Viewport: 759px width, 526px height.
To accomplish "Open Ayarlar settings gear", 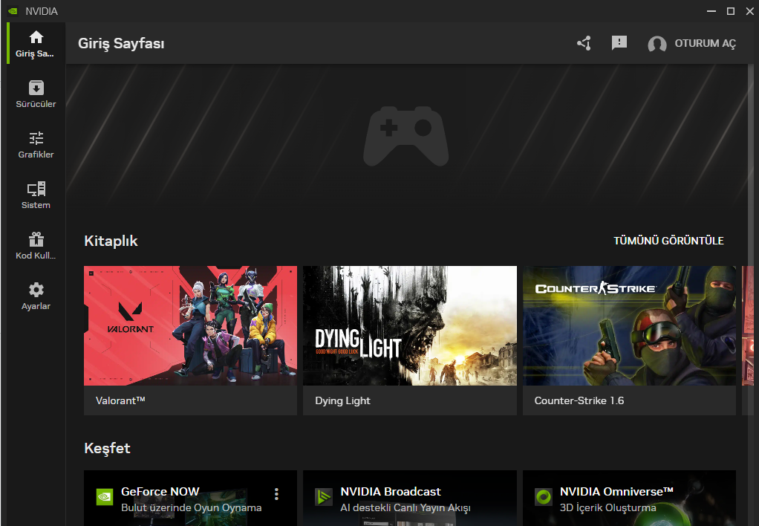I will pos(36,296).
